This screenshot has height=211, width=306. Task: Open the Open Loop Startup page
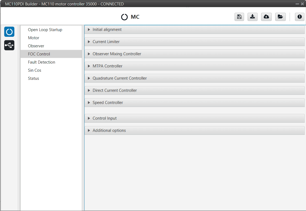[x=51, y=30]
